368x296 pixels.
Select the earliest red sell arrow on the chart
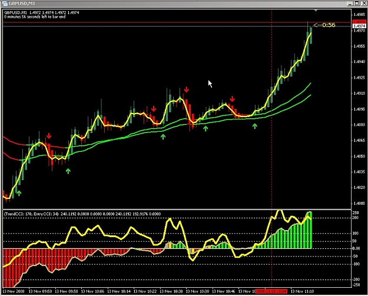pos(49,136)
